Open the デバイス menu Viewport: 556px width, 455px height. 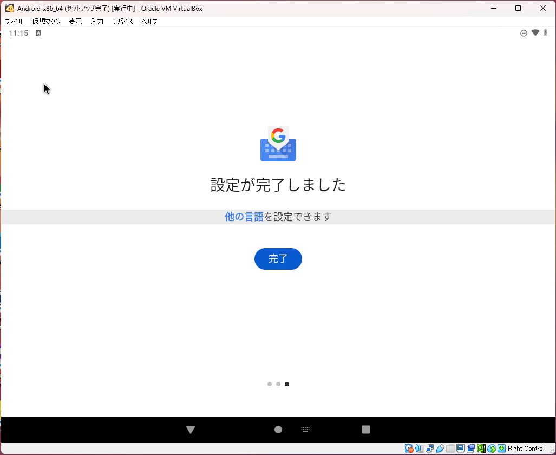[122, 22]
